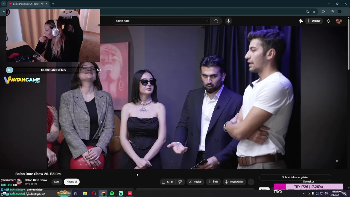The height and width of the screenshot is (197, 350).
Task: Open Task View on the taskbar
Action: pyautogui.click(x=76, y=193)
